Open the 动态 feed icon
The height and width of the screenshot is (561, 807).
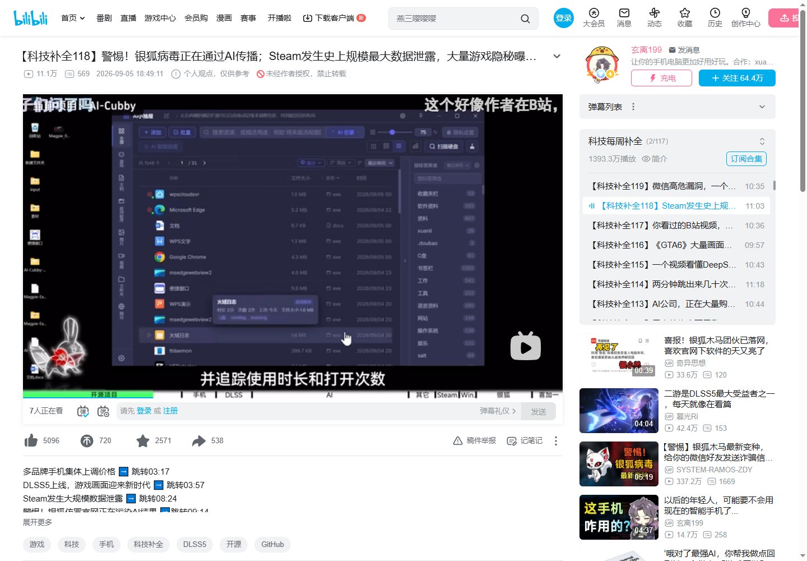(655, 18)
